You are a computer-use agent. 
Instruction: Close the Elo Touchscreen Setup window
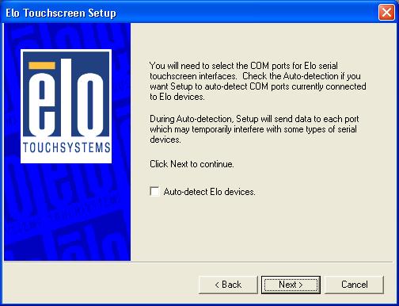[386, 12]
